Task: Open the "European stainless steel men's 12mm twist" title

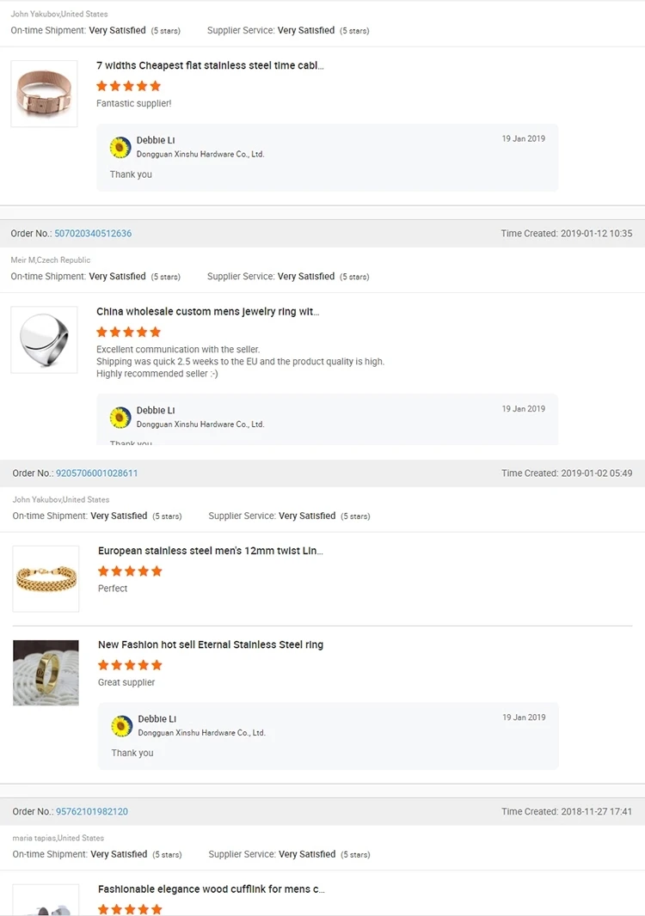Action: click(x=211, y=551)
